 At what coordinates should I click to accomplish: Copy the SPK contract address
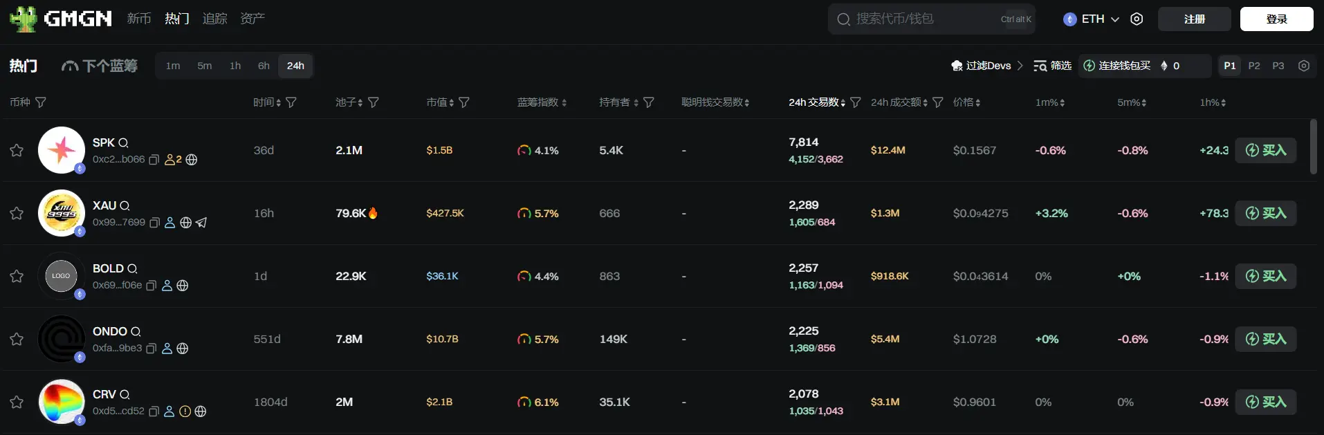tap(154, 160)
